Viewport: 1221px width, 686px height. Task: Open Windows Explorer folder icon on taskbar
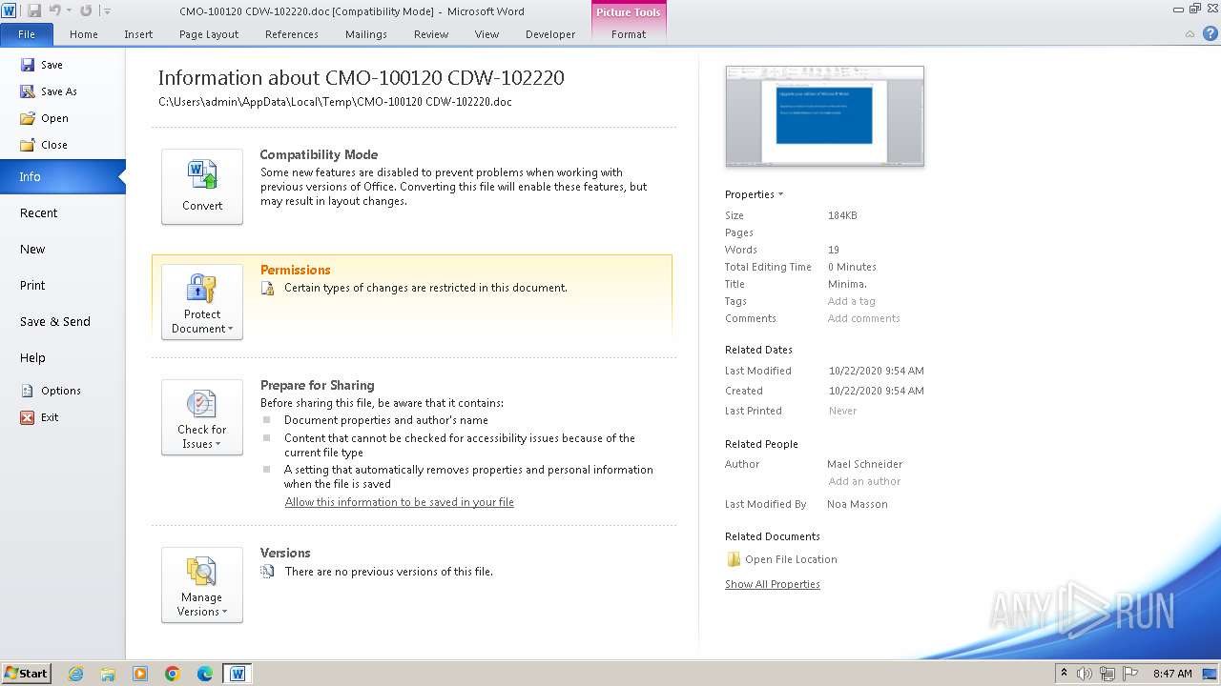point(108,674)
